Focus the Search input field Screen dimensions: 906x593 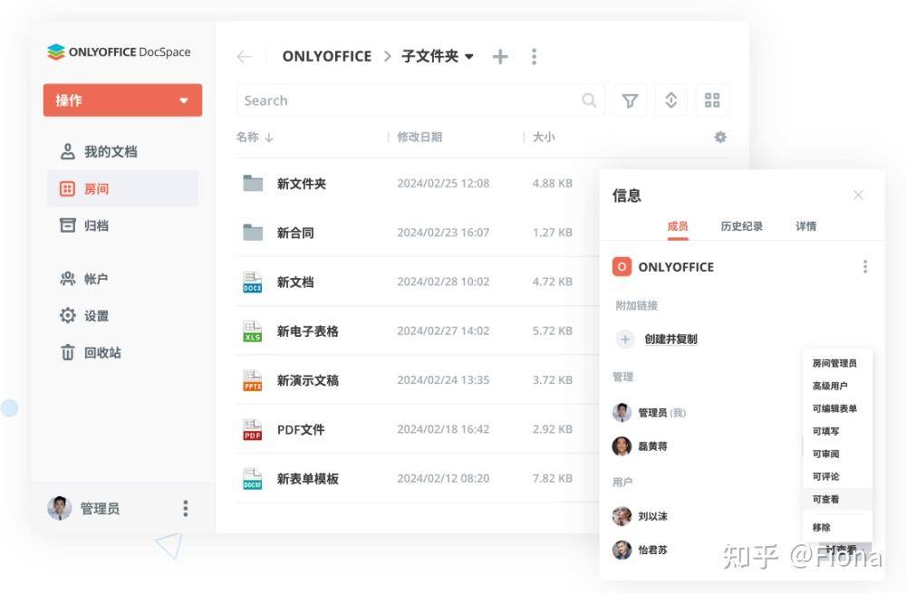pyautogui.click(x=420, y=100)
